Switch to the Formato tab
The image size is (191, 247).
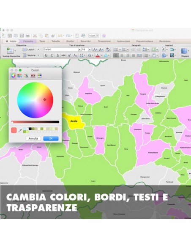click(x=28, y=41)
